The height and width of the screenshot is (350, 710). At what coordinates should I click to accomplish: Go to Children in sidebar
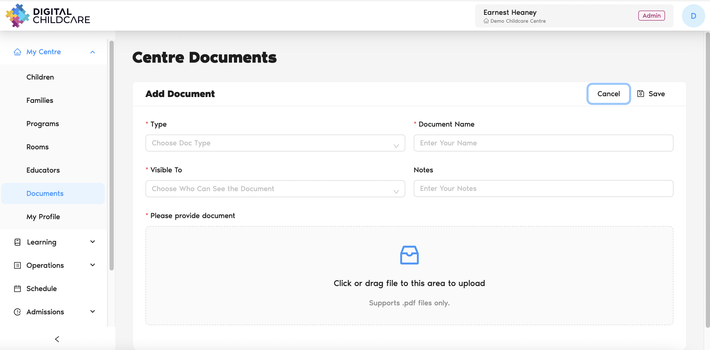coord(40,77)
